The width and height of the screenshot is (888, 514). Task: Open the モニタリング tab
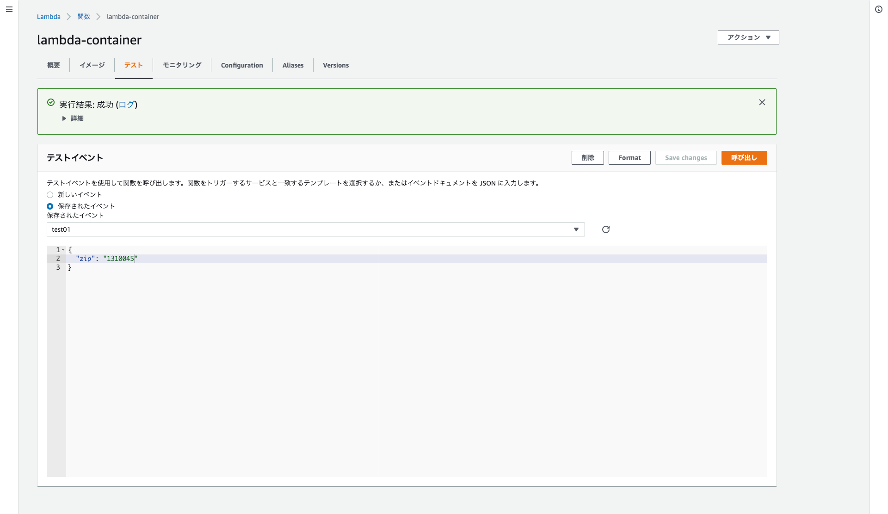click(x=181, y=65)
